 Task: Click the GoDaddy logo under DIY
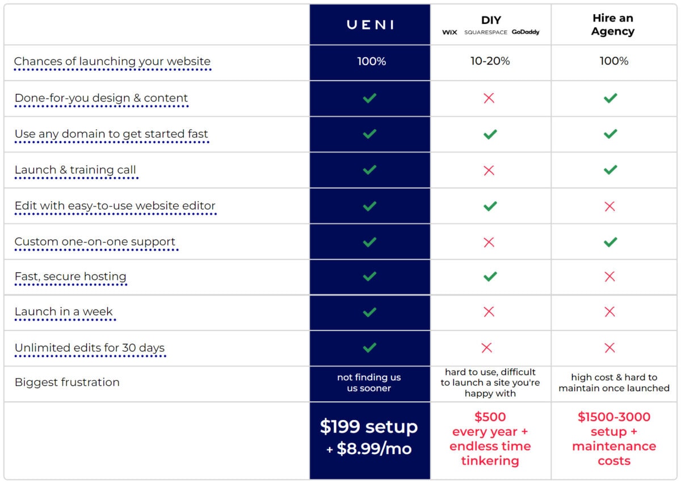click(x=526, y=32)
